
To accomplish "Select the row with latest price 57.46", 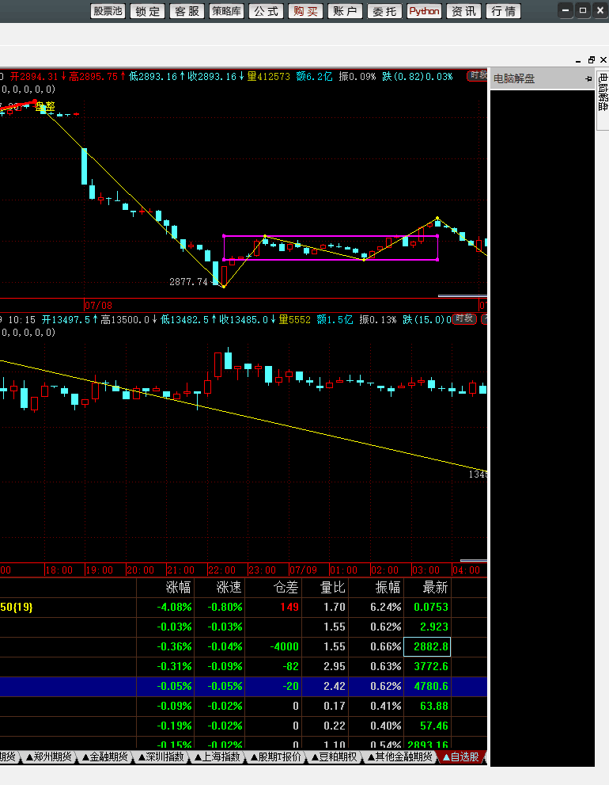I will 244,726.
